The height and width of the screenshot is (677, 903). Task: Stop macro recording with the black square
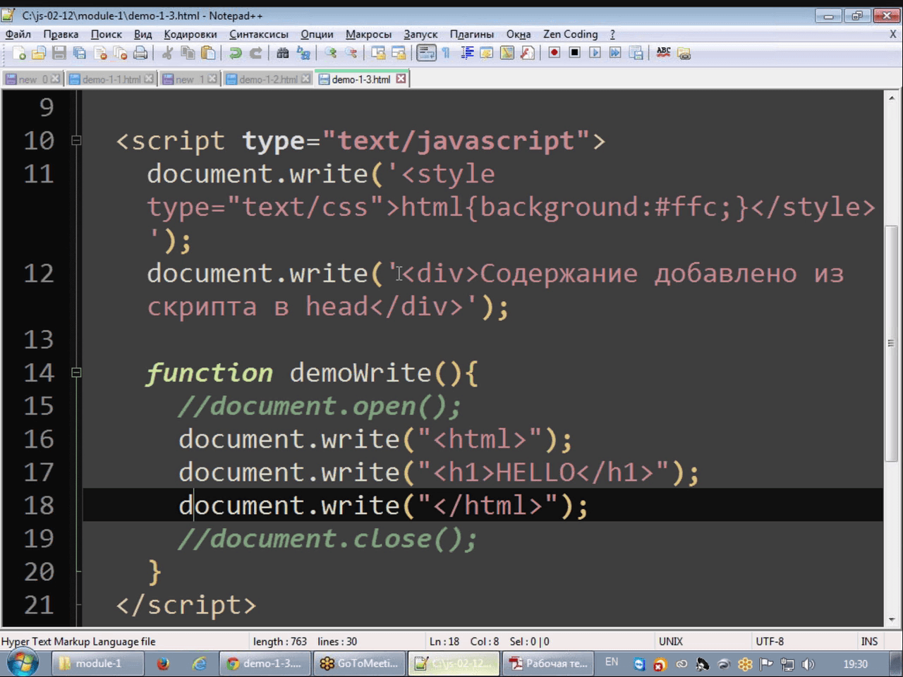point(574,53)
